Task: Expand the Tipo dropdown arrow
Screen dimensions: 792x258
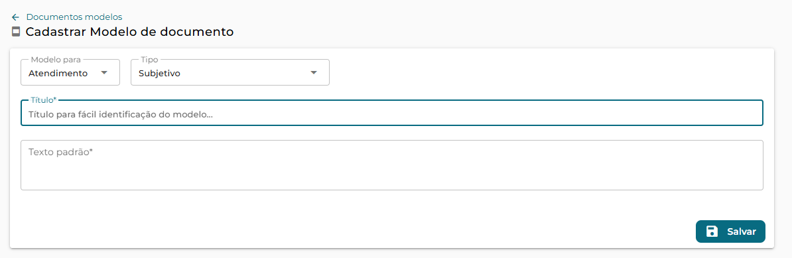Action: pos(314,73)
